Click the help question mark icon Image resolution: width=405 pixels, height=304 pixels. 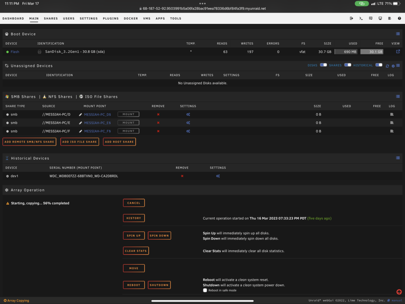pyautogui.click(x=399, y=18)
